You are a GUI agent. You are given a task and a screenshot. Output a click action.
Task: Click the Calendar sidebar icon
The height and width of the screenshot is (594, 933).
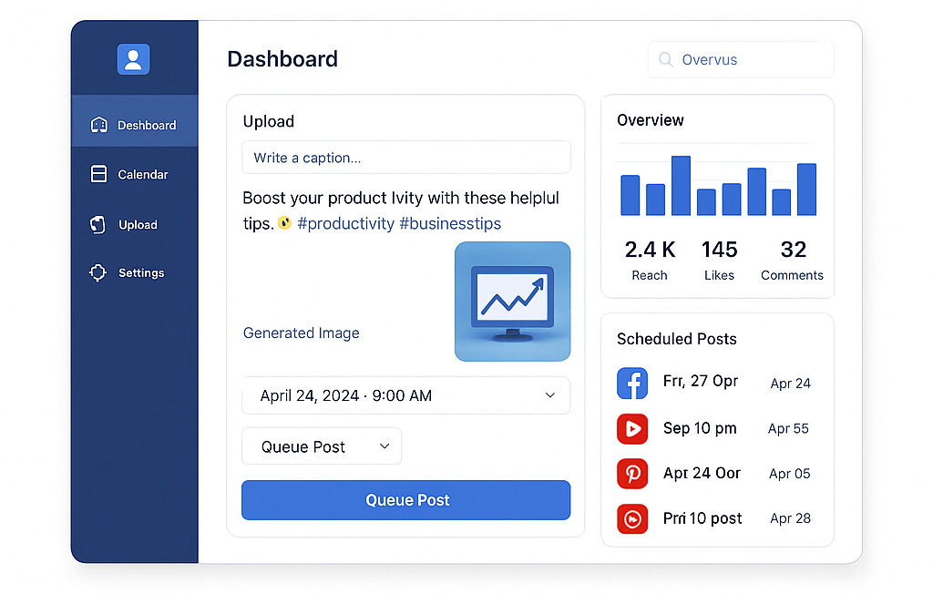[98, 174]
